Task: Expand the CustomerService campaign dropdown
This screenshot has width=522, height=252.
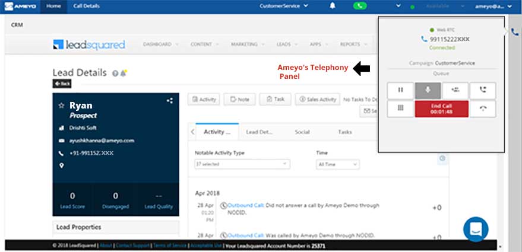Action: click(284, 6)
